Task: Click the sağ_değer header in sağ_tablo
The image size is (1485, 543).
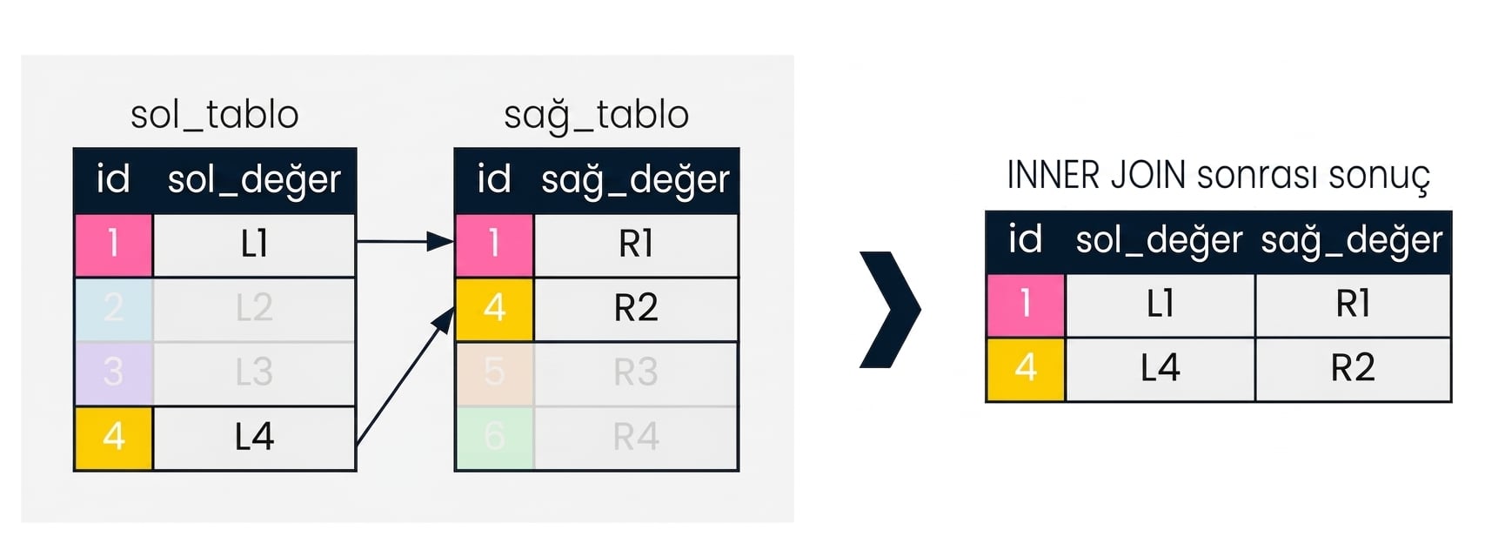Action: click(x=635, y=180)
